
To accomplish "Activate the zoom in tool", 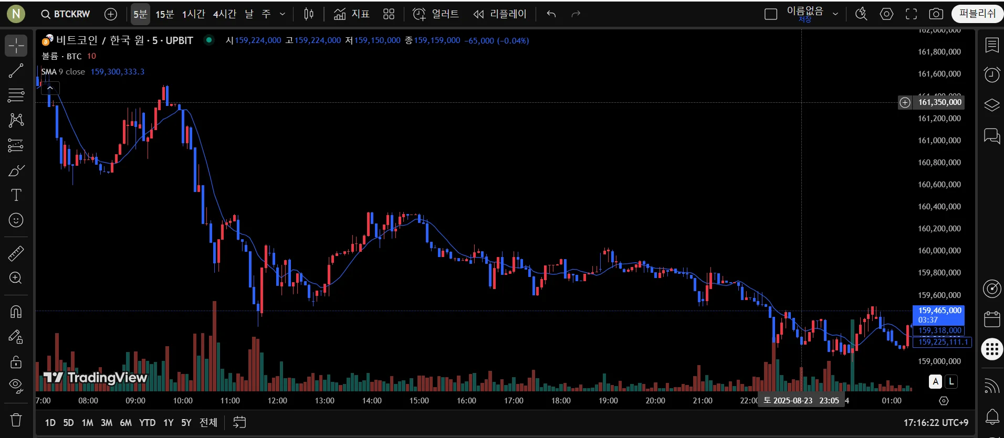I will (16, 278).
